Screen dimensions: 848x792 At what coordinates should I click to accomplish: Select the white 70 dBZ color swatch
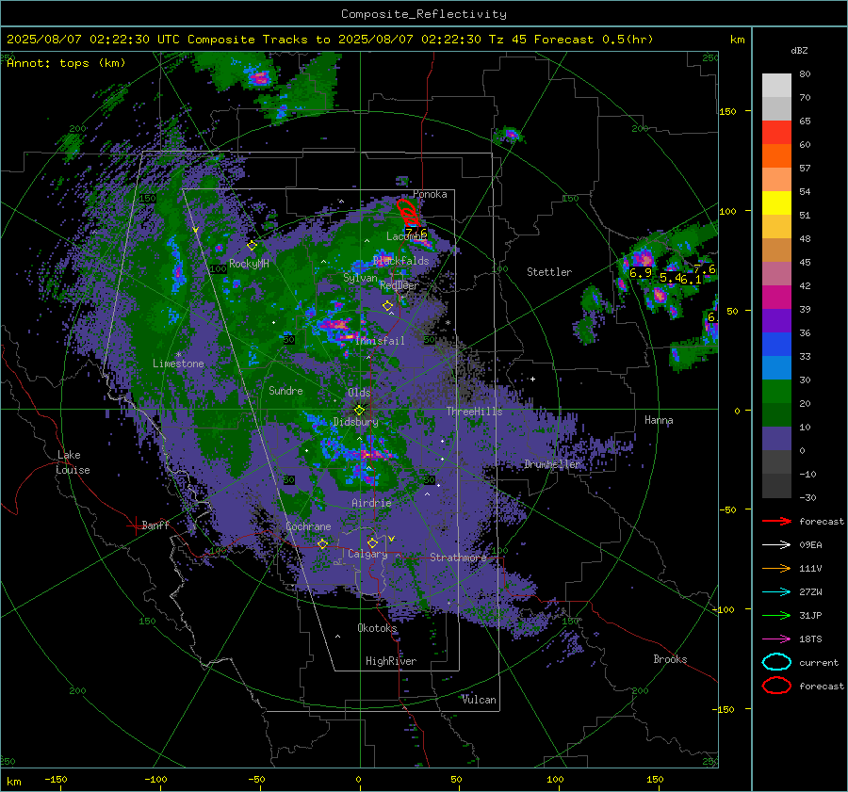coord(776,86)
